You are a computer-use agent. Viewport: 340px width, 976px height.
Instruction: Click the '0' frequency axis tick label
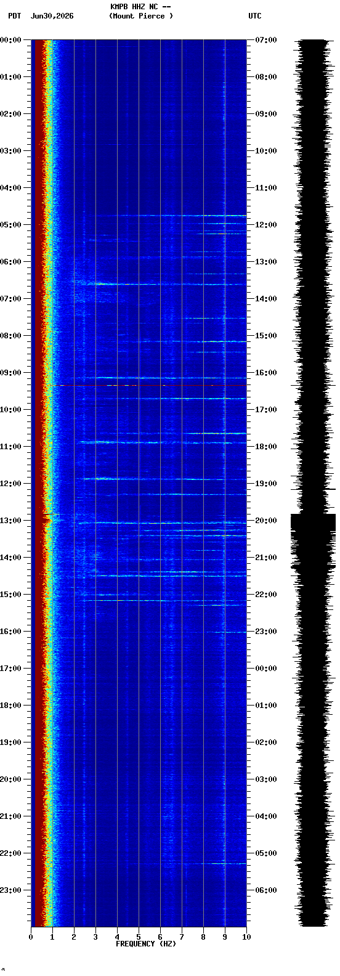(x=31, y=937)
